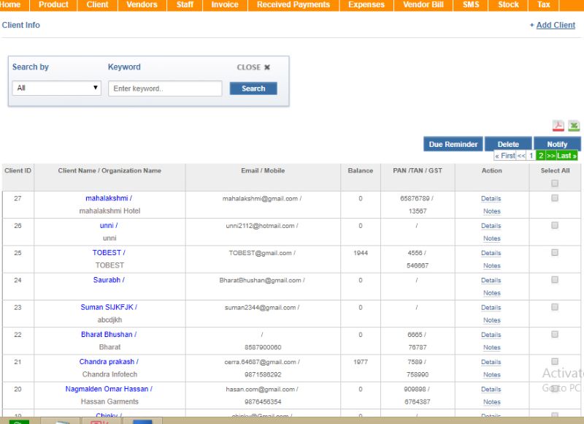The height and width of the screenshot is (424, 584).
Task: Open the Invoice menu
Action: (224, 5)
